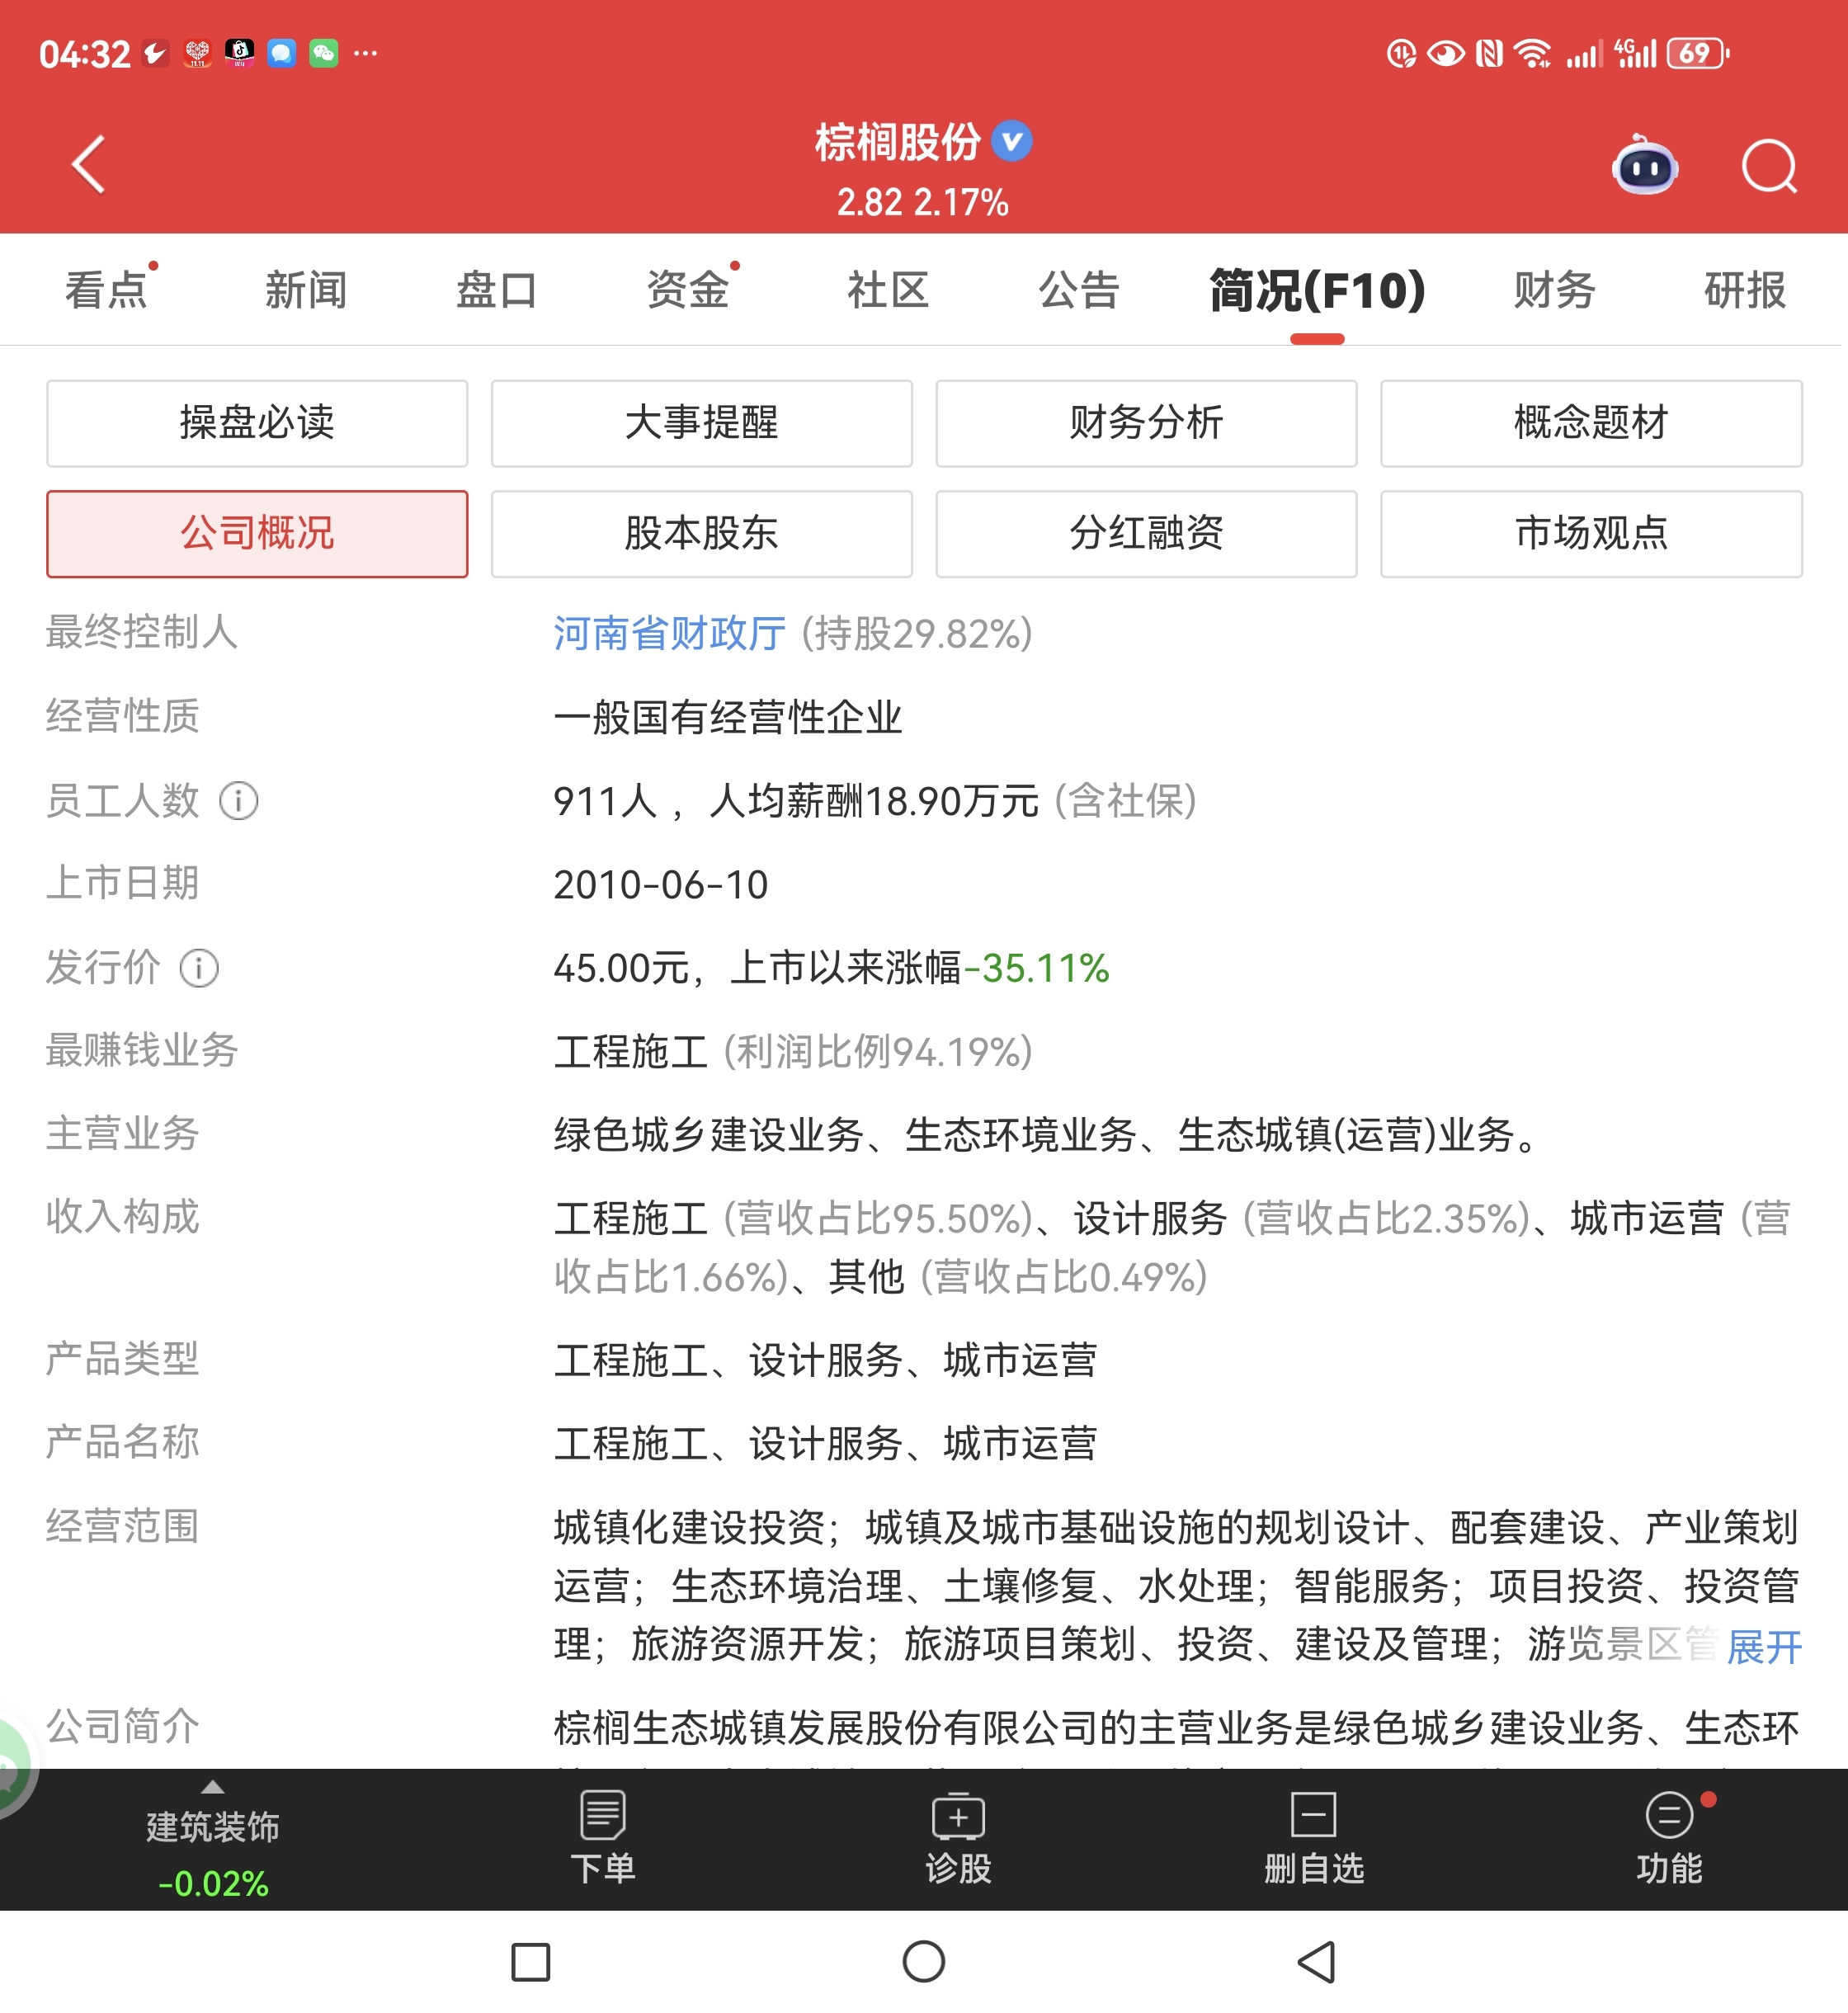
Task: Open 河南省财政厅 controller link
Action: click(x=669, y=633)
